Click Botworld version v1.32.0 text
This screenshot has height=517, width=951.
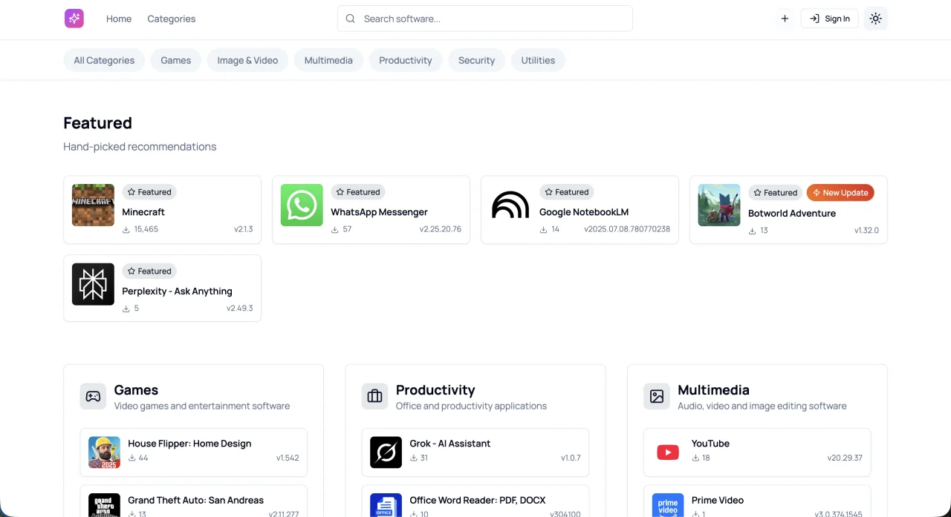(x=866, y=231)
